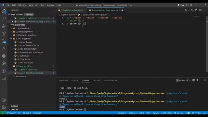Open changes compare icon in editor toolbar

(x=196, y=10)
